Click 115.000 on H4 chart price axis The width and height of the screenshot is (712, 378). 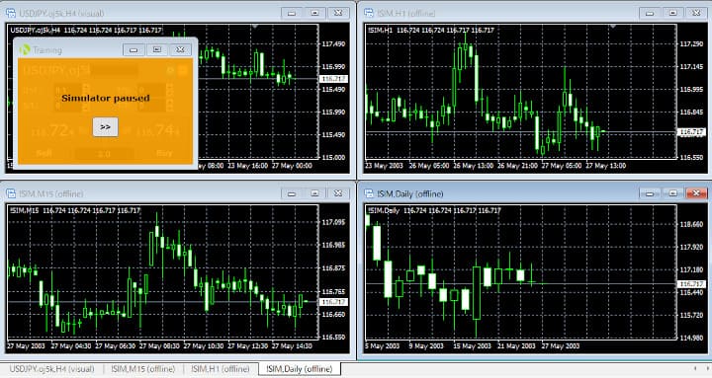coord(333,157)
